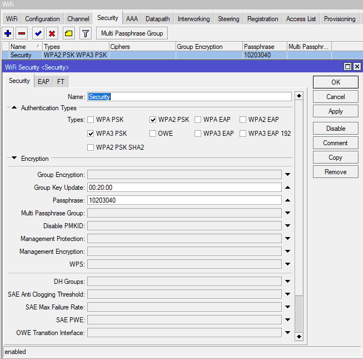The height and width of the screenshot is (359, 363).
Task: Click the Group Key Update field
Action: (x=184, y=188)
